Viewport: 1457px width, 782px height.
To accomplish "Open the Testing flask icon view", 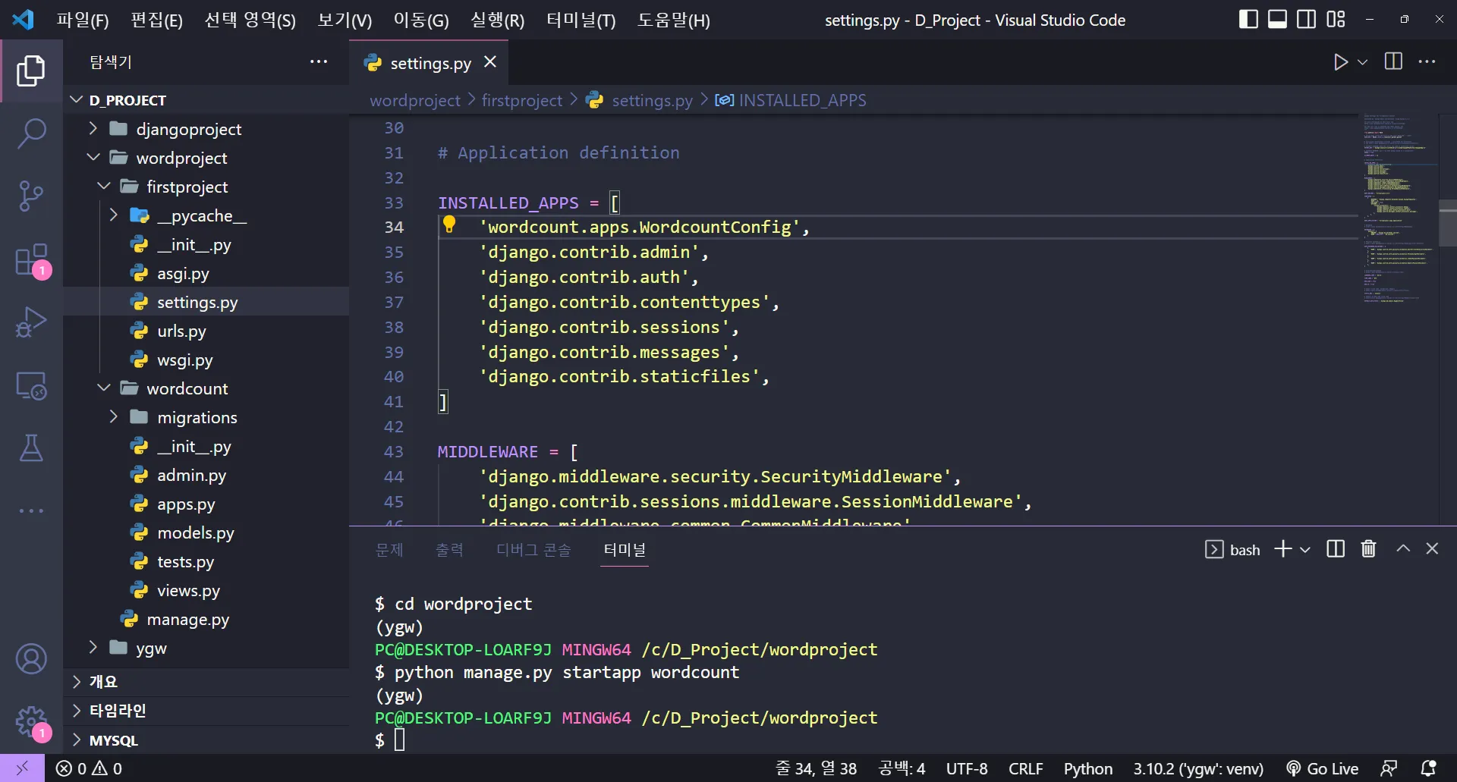I will click(x=31, y=448).
